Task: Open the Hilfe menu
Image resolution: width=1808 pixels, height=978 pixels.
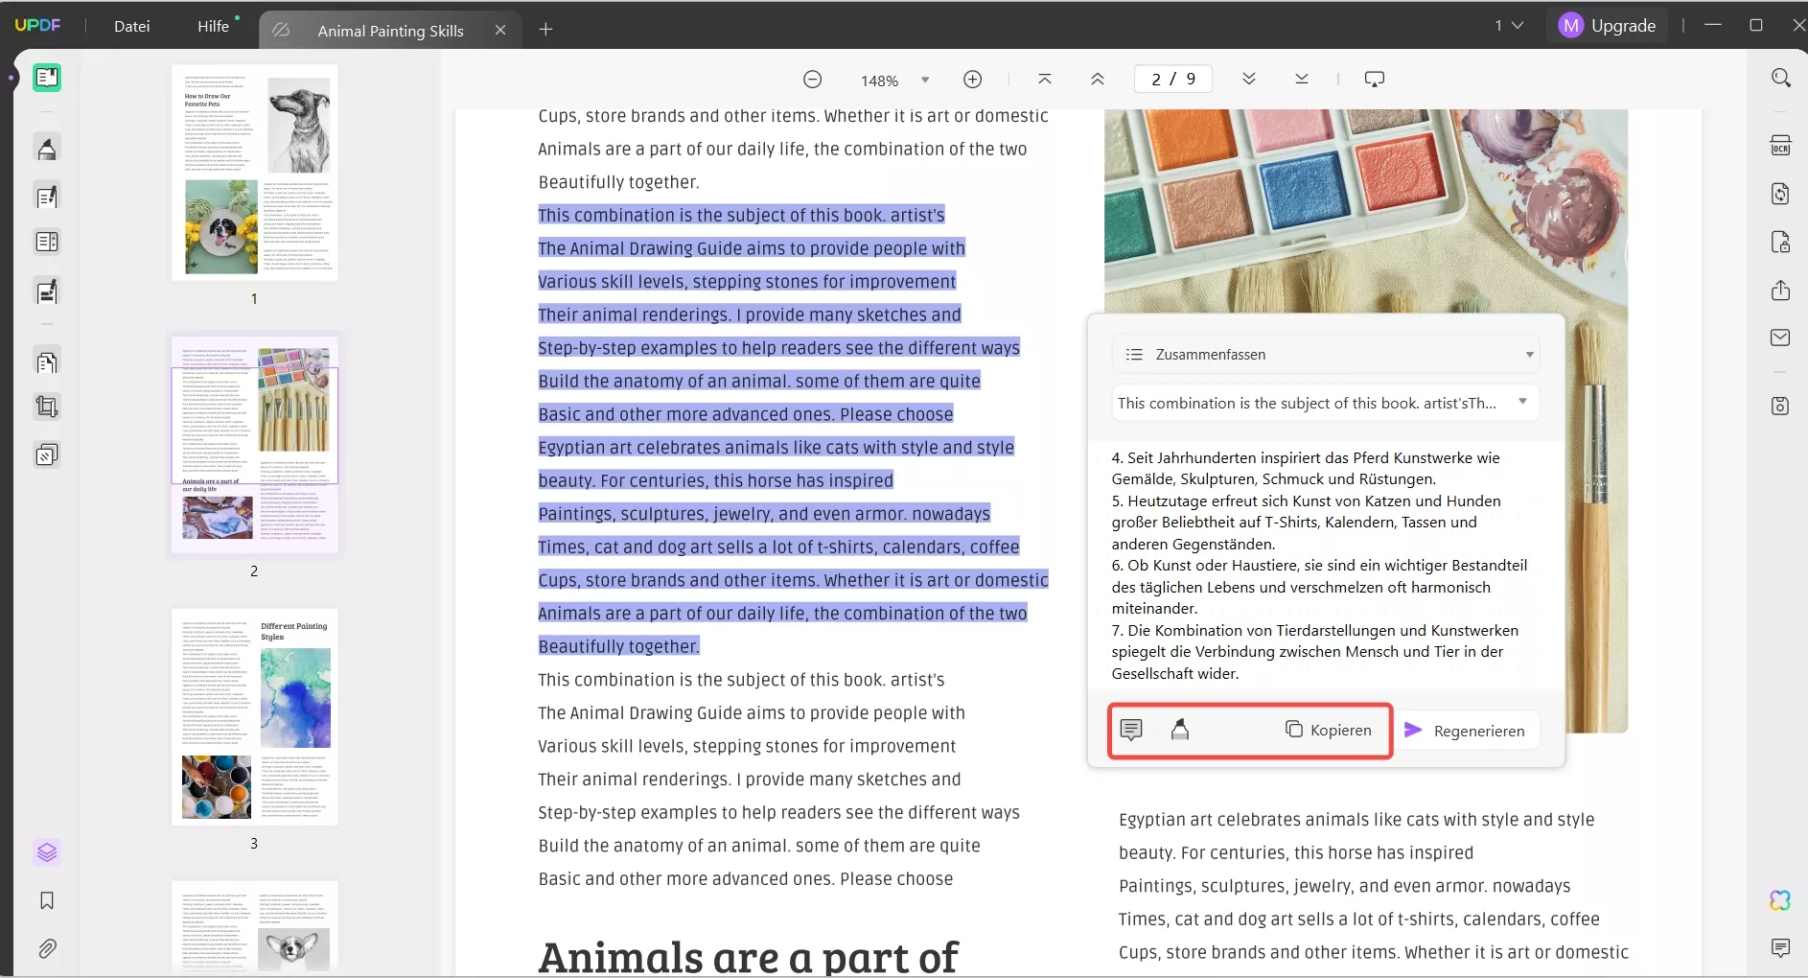Action: click(x=213, y=26)
